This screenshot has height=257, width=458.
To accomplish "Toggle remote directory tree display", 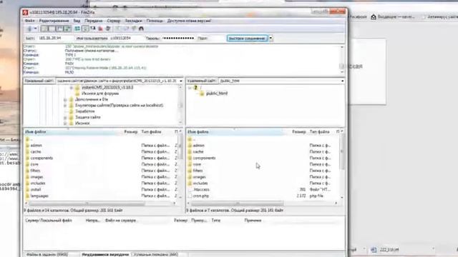I will 59,29.
